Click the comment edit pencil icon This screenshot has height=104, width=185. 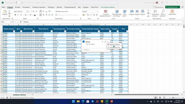coord(105,42)
